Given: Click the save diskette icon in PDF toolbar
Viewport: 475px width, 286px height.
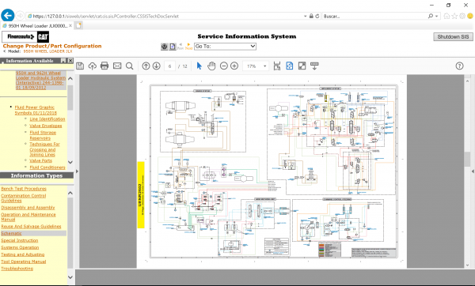Looking at the screenshot, I should point(80,66).
